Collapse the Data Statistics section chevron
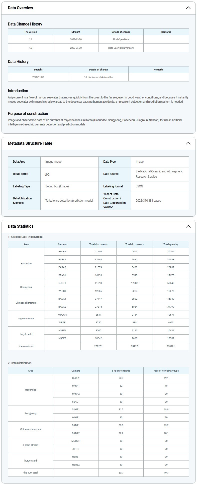The image size is (197, 485). 188,226
